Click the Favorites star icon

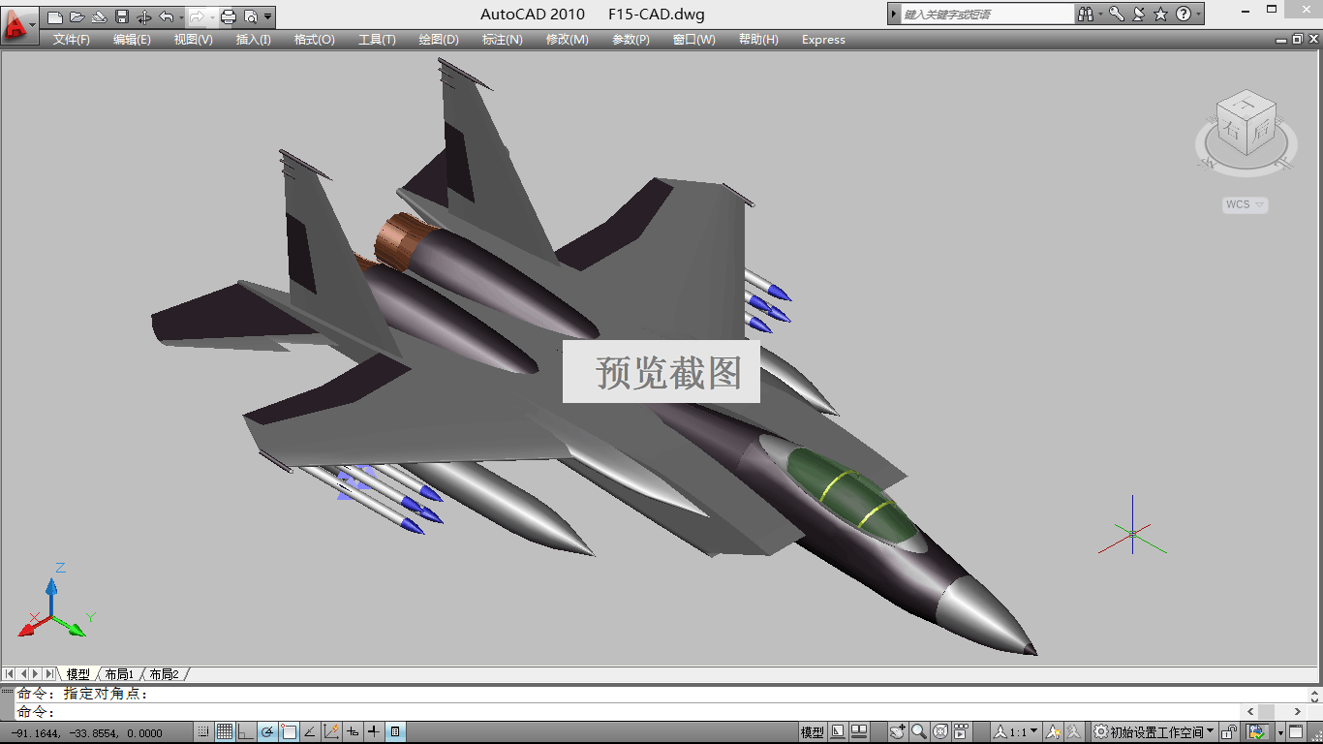pos(1160,15)
